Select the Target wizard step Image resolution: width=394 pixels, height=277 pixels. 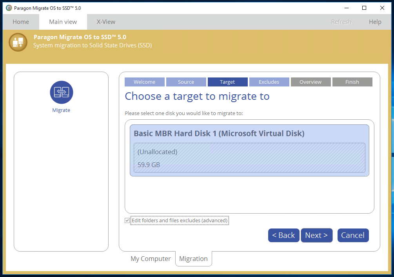click(x=227, y=82)
